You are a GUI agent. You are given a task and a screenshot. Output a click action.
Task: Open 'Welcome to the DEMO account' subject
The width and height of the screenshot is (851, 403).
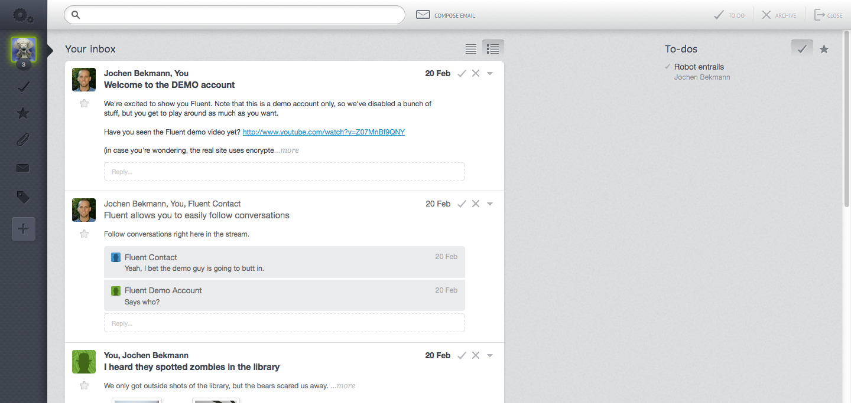(x=170, y=85)
